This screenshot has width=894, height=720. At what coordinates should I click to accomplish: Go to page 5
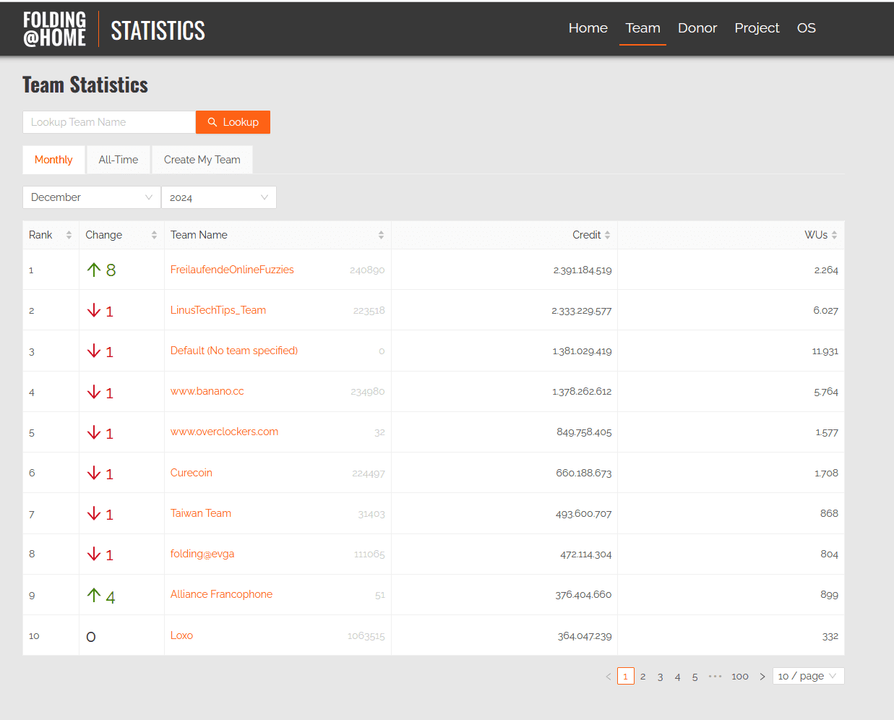tap(695, 677)
